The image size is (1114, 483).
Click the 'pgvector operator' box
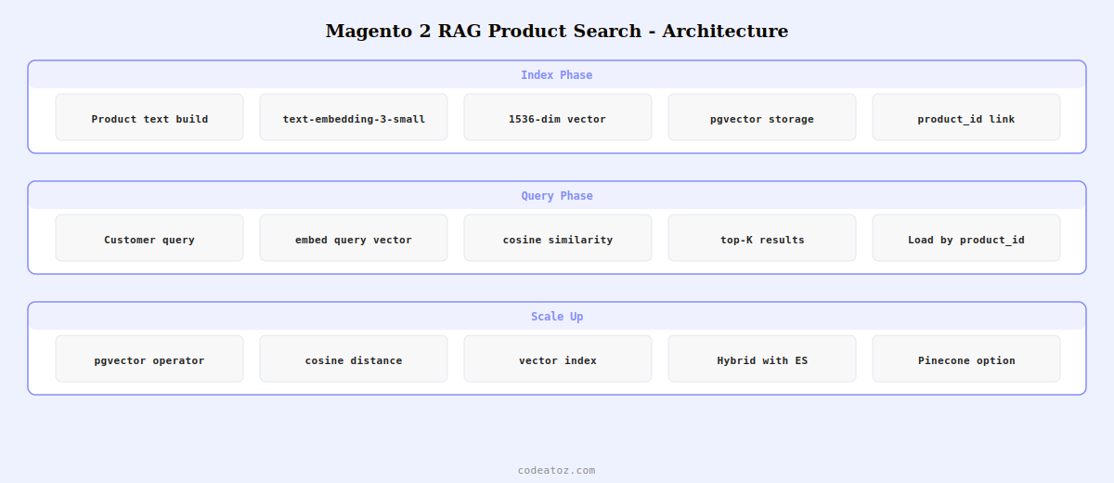pos(149,359)
